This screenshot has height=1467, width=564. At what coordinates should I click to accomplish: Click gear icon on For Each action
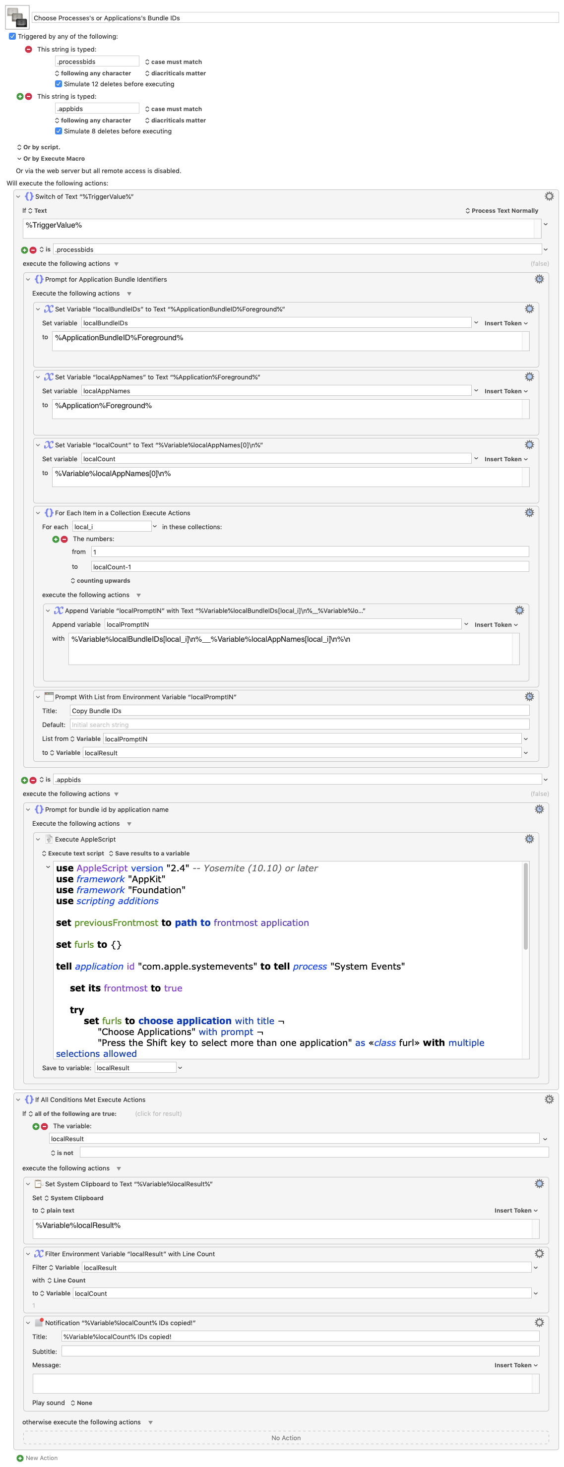(x=529, y=512)
